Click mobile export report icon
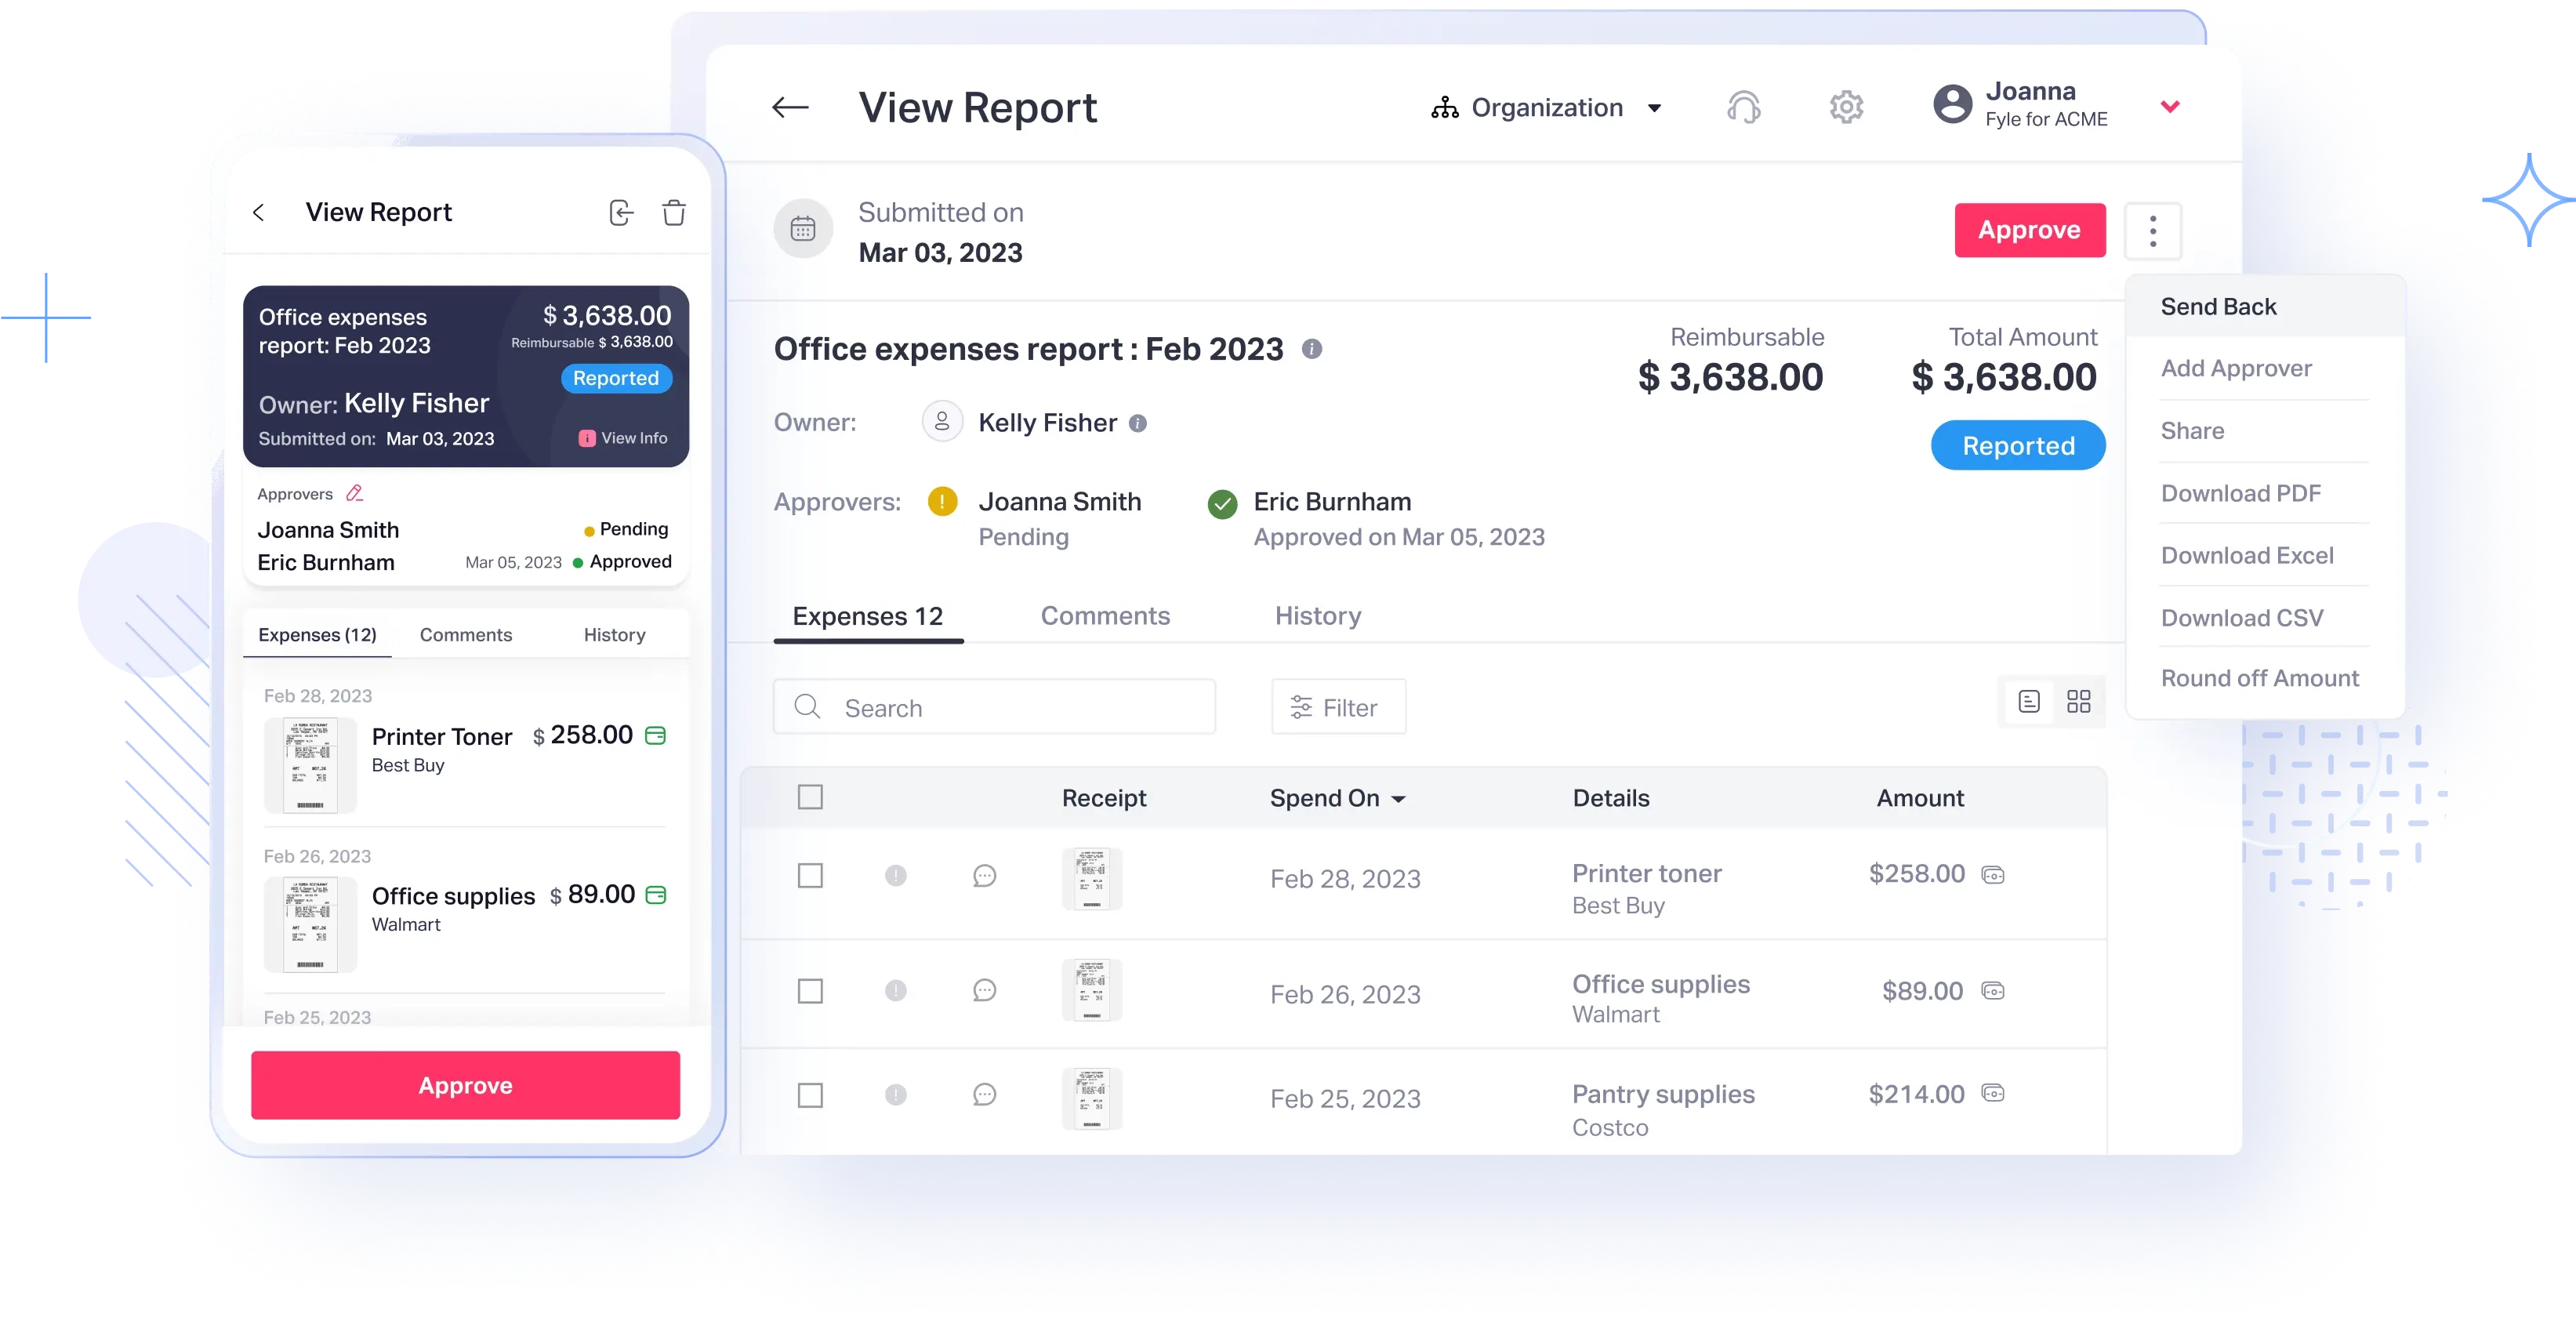2576x1325 pixels. coord(621,212)
